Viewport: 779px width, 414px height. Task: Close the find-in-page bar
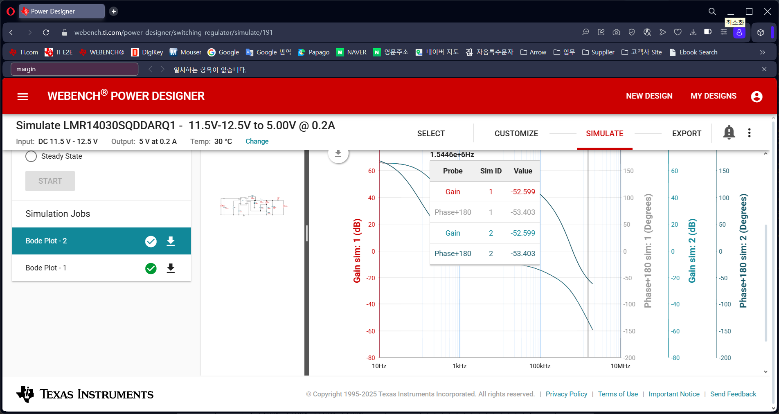(x=764, y=69)
